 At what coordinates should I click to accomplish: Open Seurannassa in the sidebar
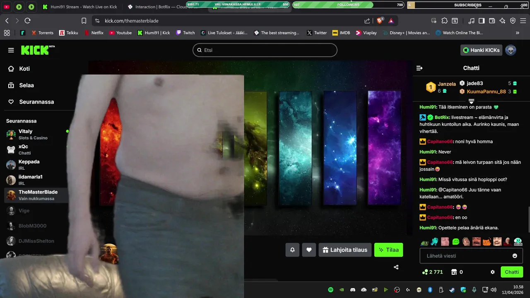[31, 102]
